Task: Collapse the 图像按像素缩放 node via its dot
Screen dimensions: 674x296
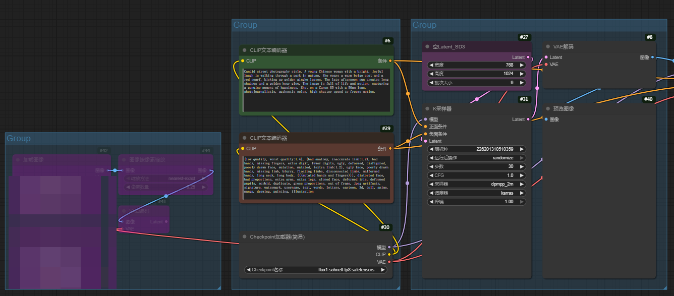Action: click(x=124, y=160)
